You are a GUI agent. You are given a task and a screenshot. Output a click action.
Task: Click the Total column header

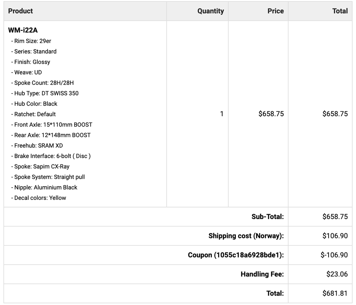(340, 11)
